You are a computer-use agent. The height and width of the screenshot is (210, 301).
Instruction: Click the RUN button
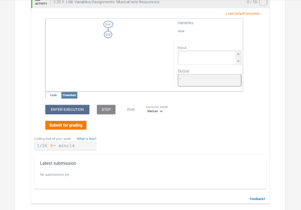click(131, 110)
